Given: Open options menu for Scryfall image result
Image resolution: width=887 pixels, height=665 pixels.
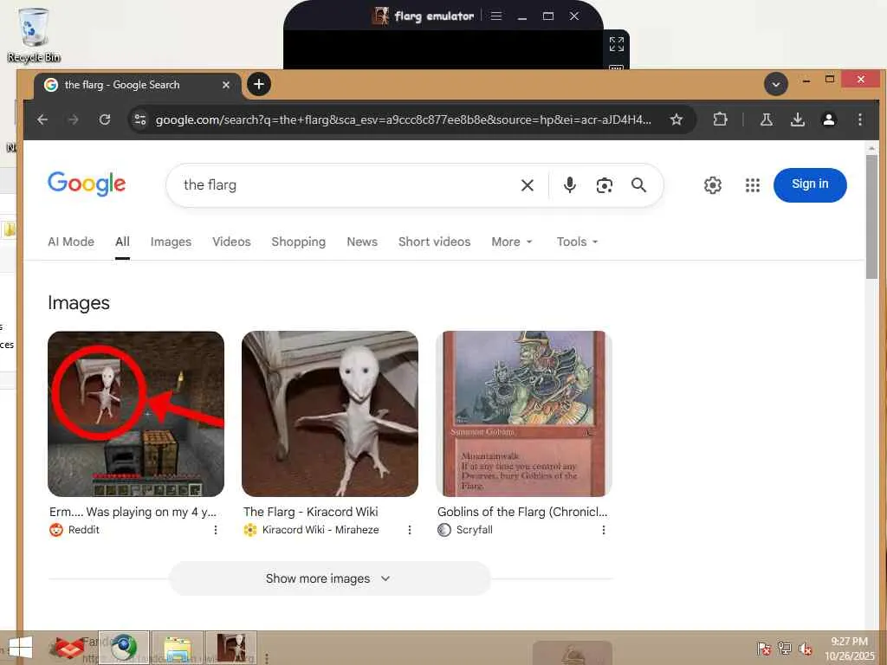Looking at the screenshot, I should tap(604, 530).
